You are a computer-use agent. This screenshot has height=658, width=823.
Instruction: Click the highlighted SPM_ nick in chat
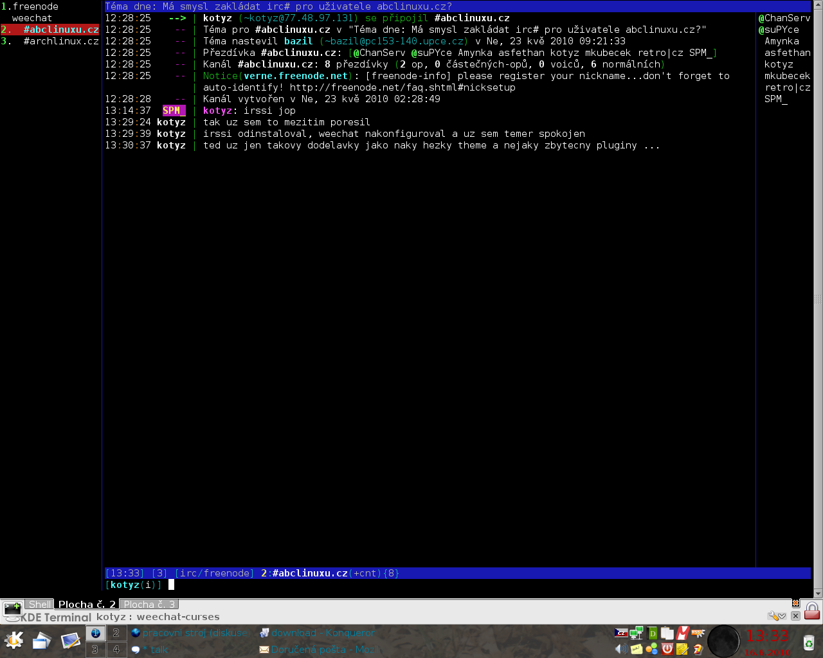[174, 111]
